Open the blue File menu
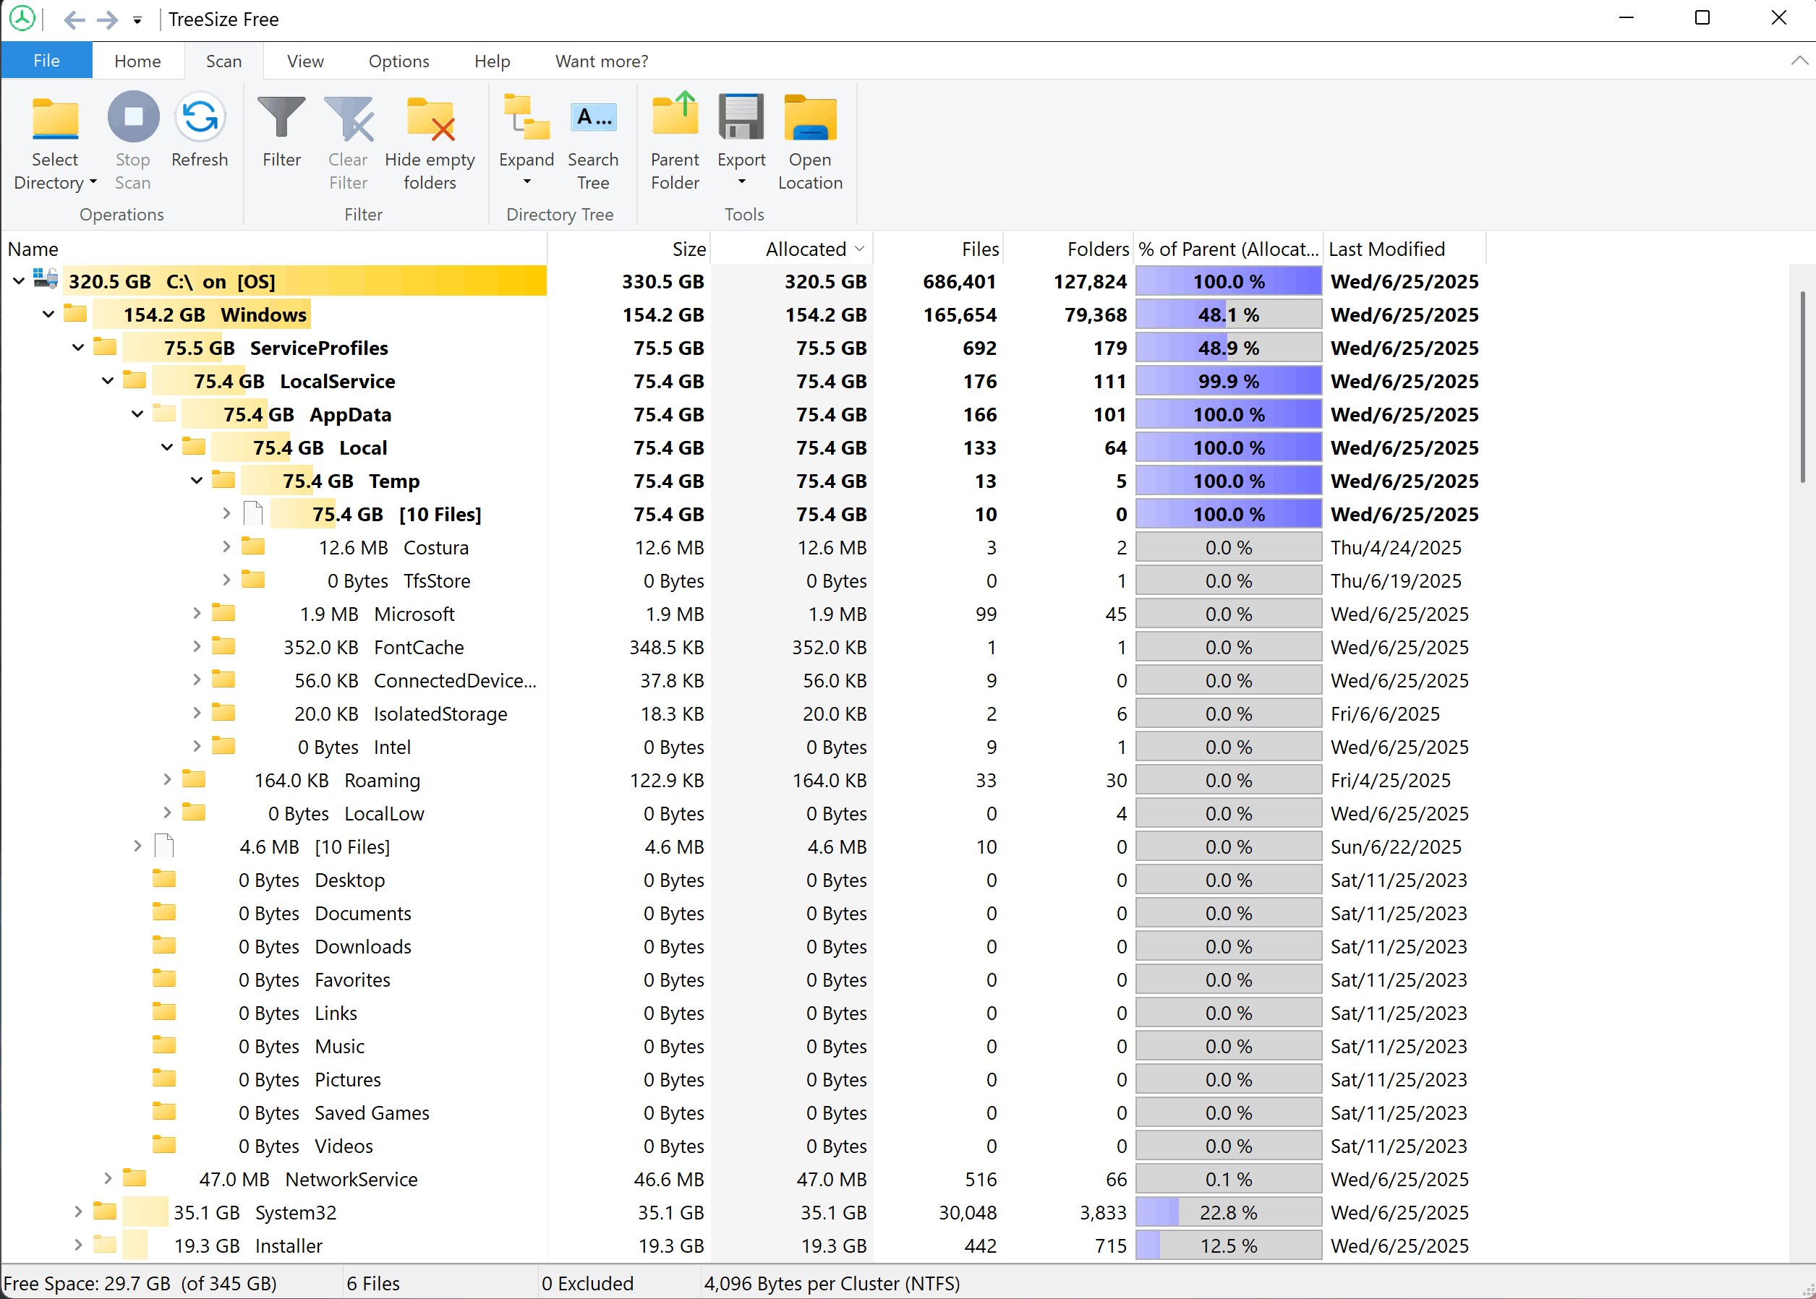 [x=46, y=61]
